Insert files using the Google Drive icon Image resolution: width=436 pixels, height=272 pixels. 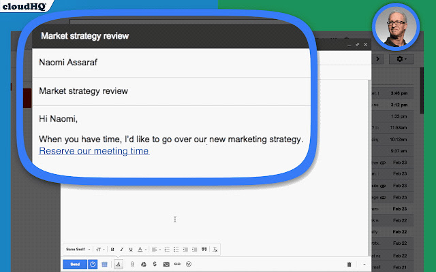(x=144, y=265)
